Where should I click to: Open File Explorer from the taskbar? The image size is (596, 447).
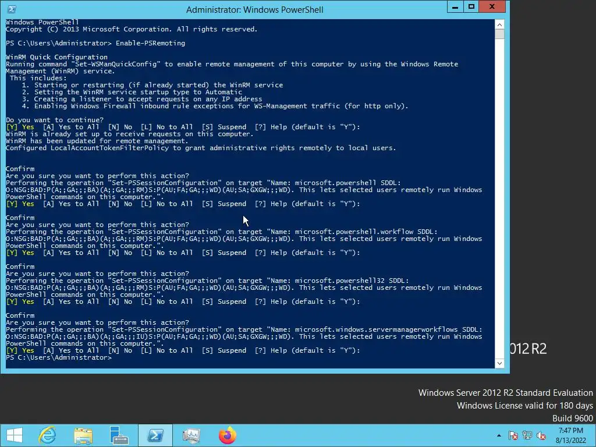click(x=83, y=435)
